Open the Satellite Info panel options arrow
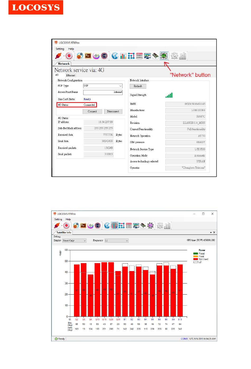The width and height of the screenshot is (251, 369). coord(211,233)
